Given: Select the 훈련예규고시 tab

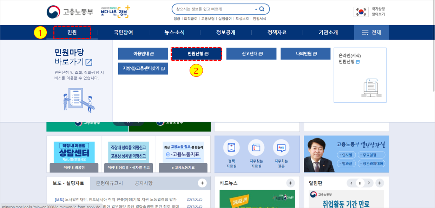Looking at the screenshot, I should pos(110,183).
